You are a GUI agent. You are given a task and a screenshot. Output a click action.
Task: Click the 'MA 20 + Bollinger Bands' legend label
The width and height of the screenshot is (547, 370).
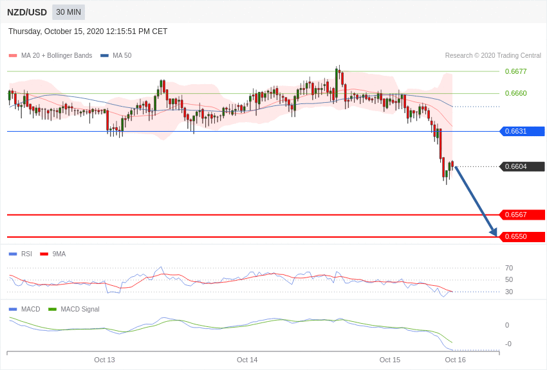57,55
